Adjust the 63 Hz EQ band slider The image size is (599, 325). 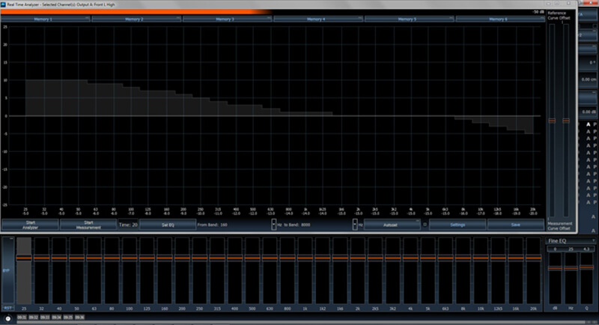[x=94, y=258]
